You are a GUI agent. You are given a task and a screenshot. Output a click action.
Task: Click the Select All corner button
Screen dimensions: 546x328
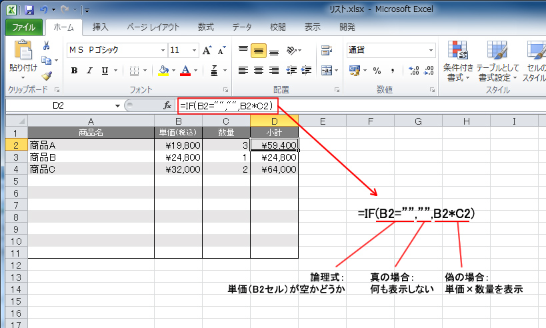17,121
